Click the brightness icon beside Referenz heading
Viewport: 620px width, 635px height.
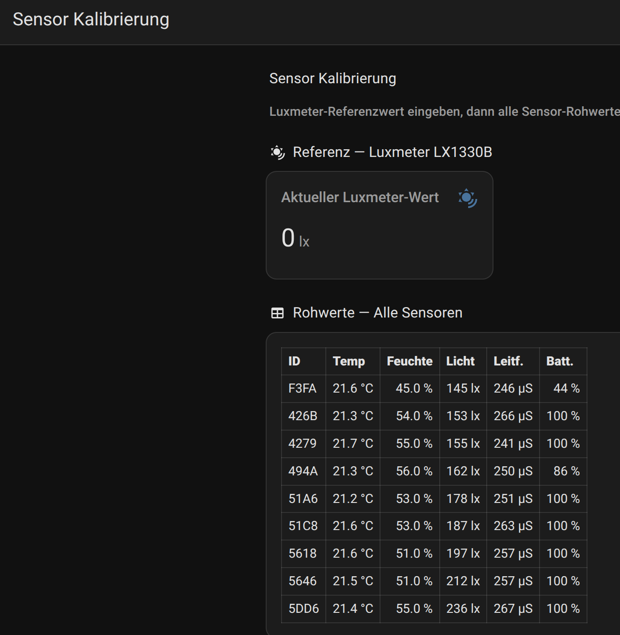277,152
